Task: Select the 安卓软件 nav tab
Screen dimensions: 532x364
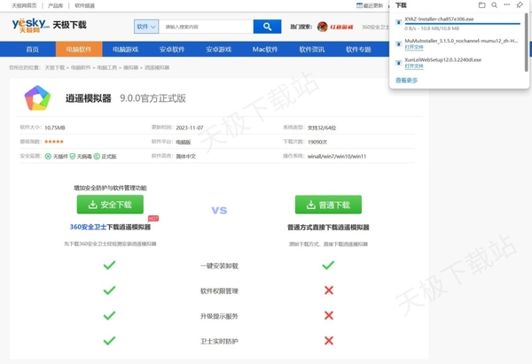Action: click(x=172, y=49)
